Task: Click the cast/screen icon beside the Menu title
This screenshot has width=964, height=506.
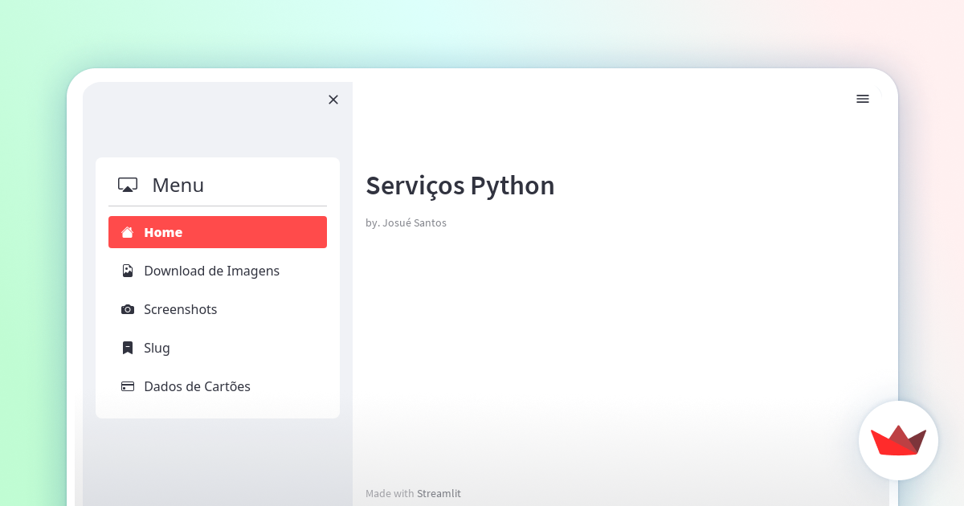Action: (127, 185)
